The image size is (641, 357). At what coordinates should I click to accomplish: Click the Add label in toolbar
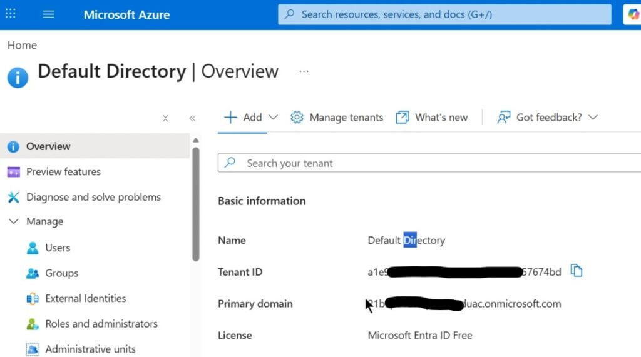pos(252,118)
